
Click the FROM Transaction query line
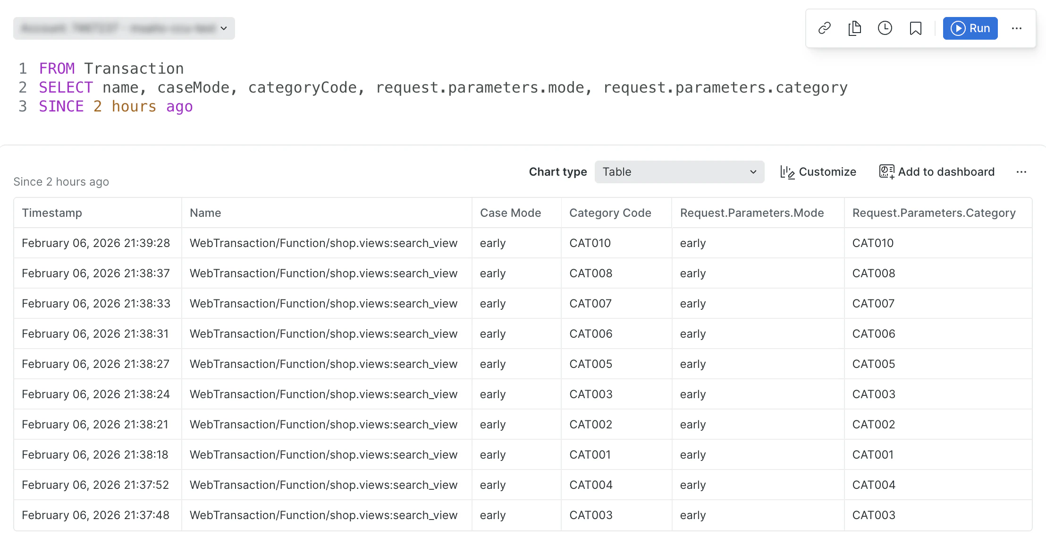click(x=111, y=68)
